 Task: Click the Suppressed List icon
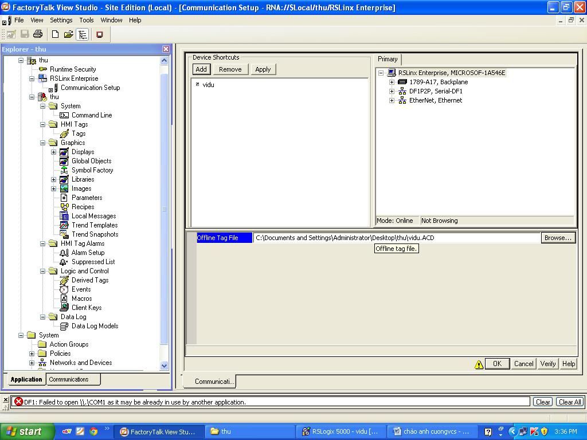click(64, 262)
